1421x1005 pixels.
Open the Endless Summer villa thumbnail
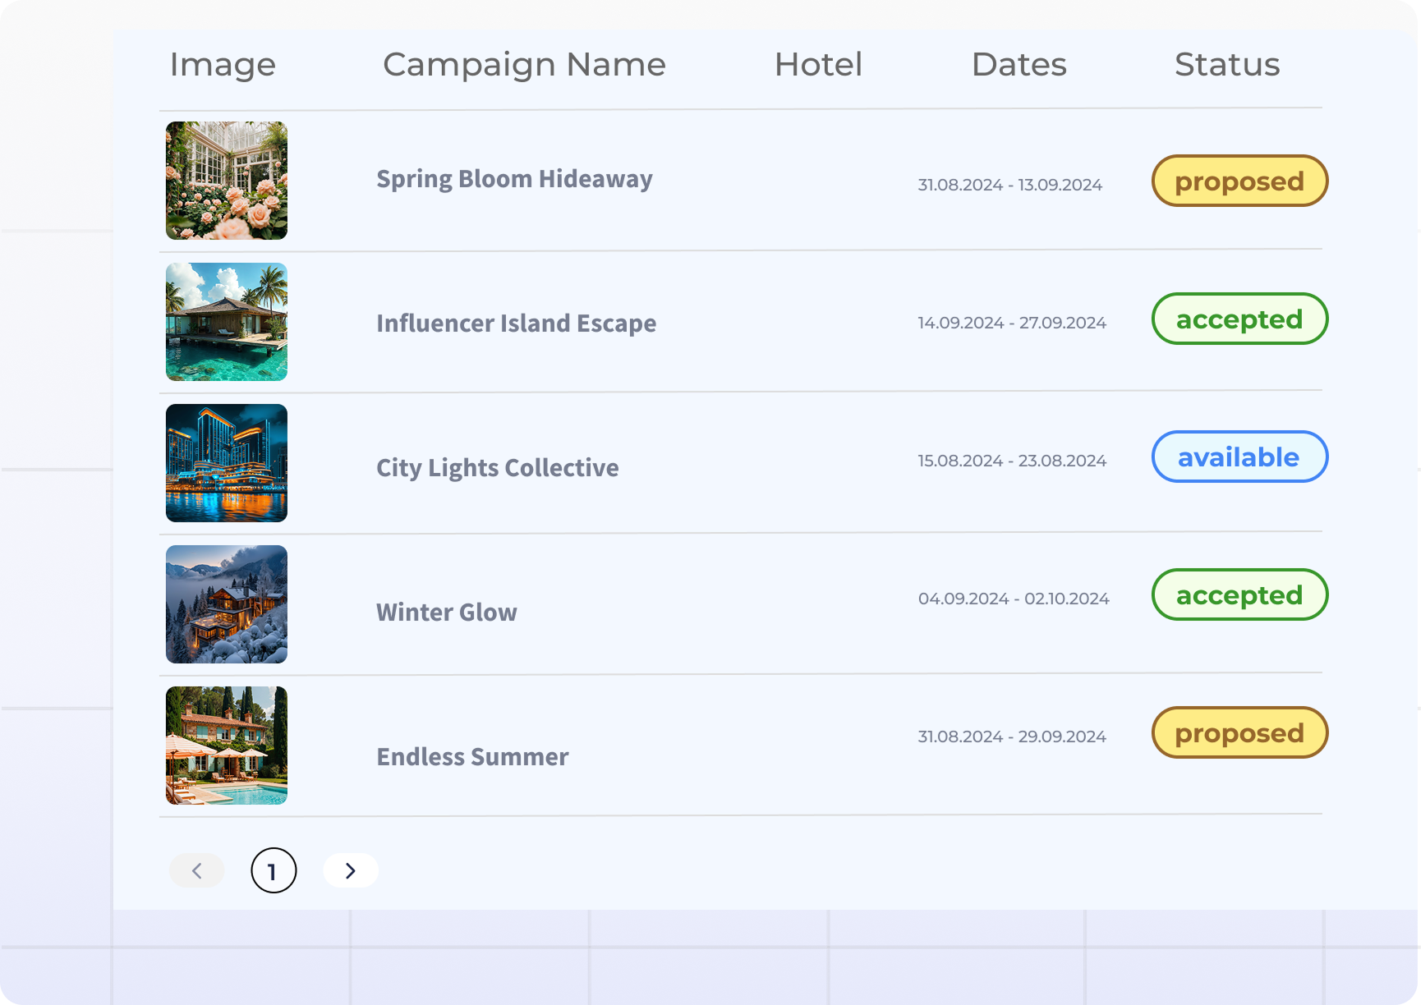pos(227,746)
